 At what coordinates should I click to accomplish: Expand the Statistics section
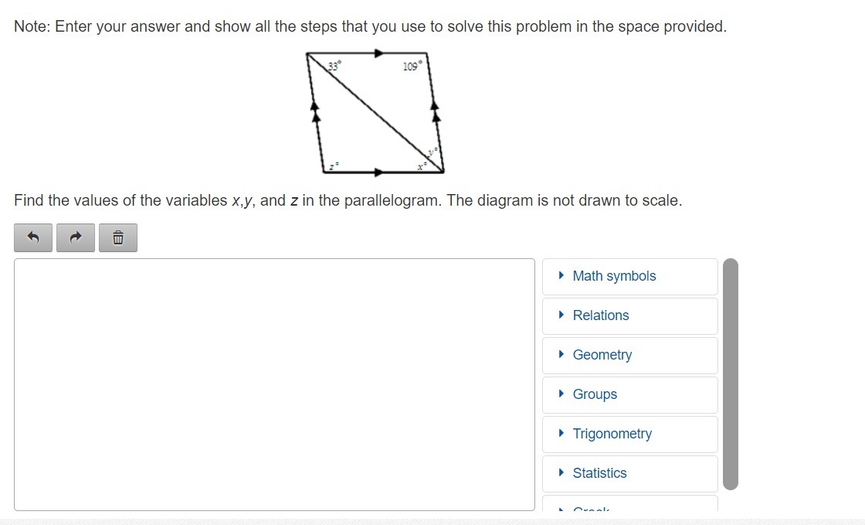point(599,473)
